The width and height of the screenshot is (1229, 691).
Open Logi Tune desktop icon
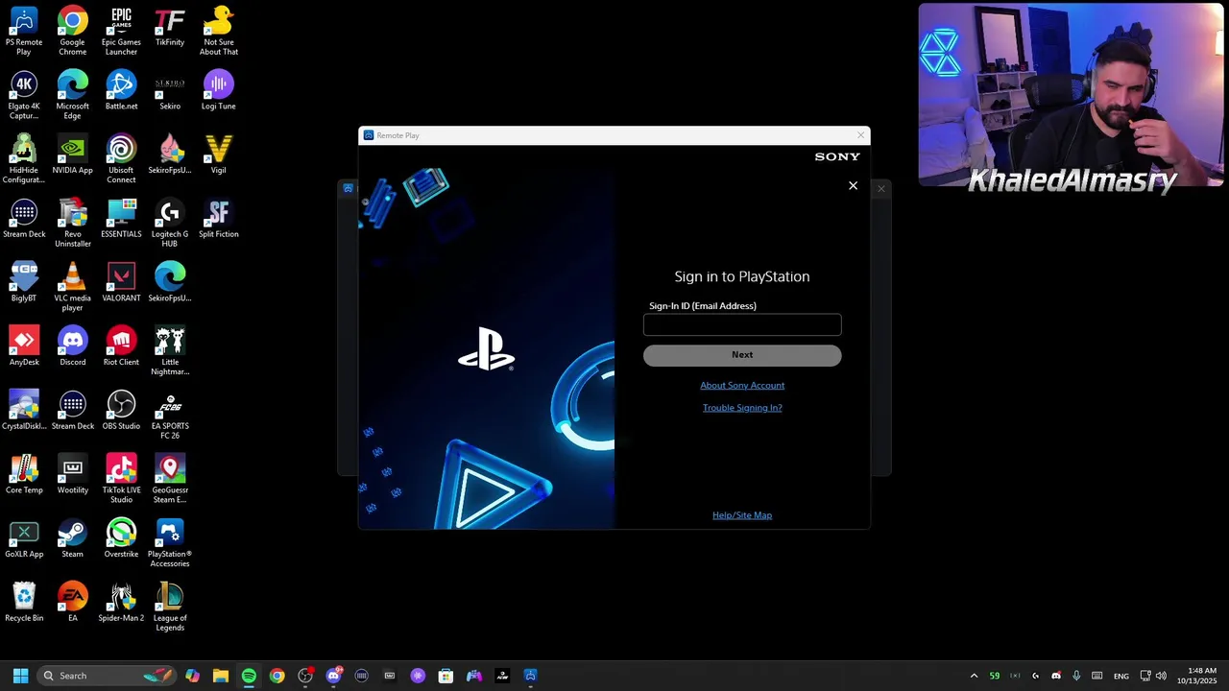point(219,91)
